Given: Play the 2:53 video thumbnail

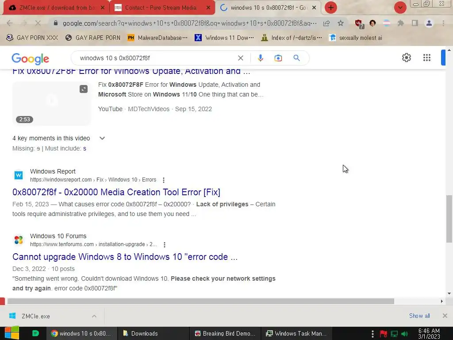Looking at the screenshot, I should click(51, 104).
